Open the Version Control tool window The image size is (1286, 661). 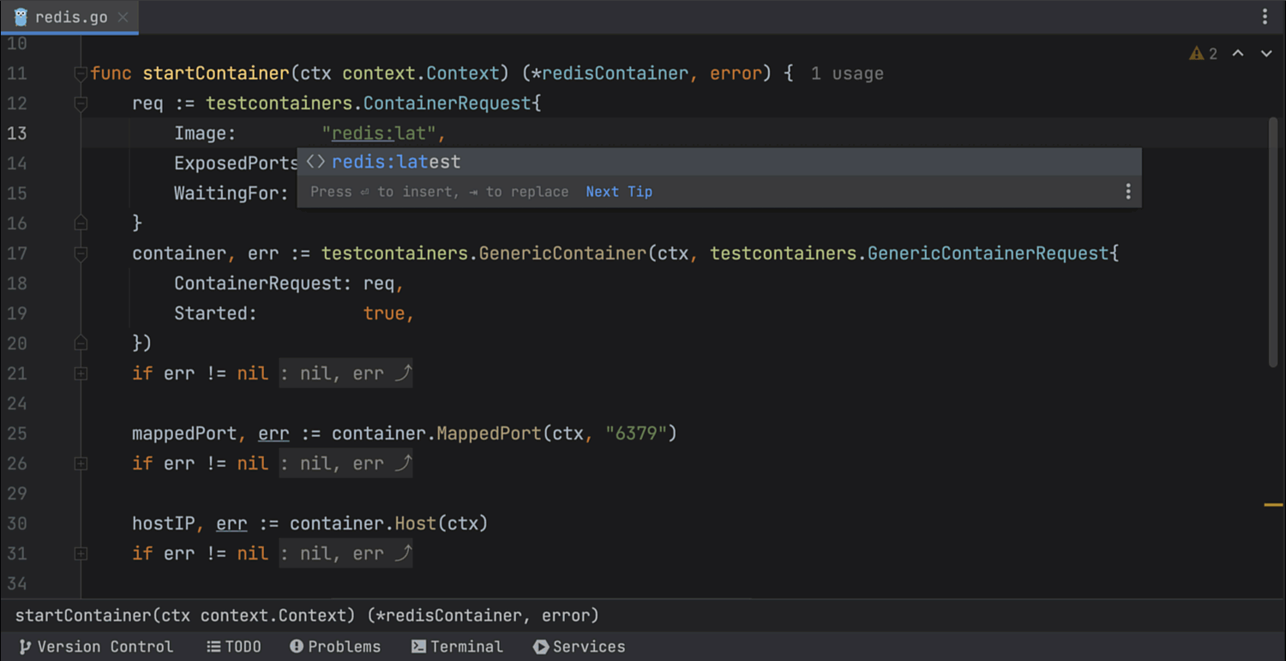point(95,646)
